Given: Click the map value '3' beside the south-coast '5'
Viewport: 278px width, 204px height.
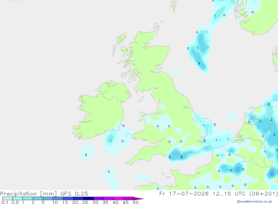Looking at the screenshot, I should click(x=170, y=157).
